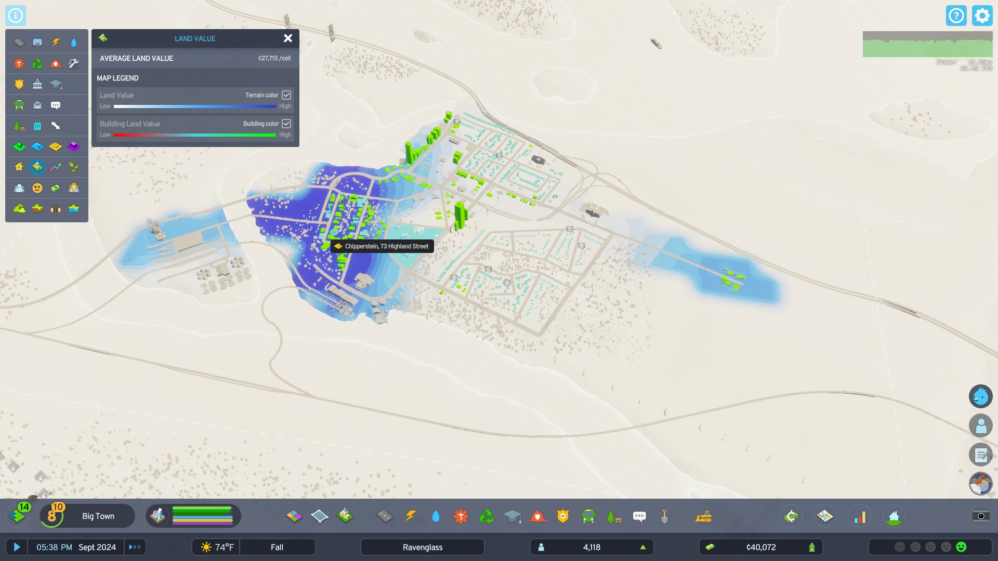
Task: Toggle the Info views panel button
Action: coord(16,16)
